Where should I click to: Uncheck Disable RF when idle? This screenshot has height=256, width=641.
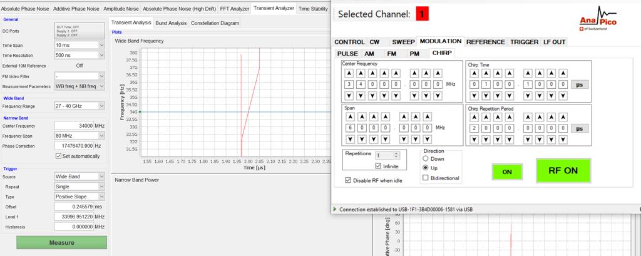tap(348, 180)
